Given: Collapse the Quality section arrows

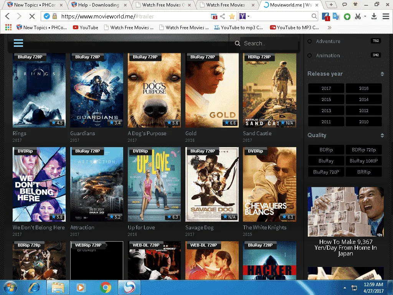Looking at the screenshot, I should [x=382, y=136].
